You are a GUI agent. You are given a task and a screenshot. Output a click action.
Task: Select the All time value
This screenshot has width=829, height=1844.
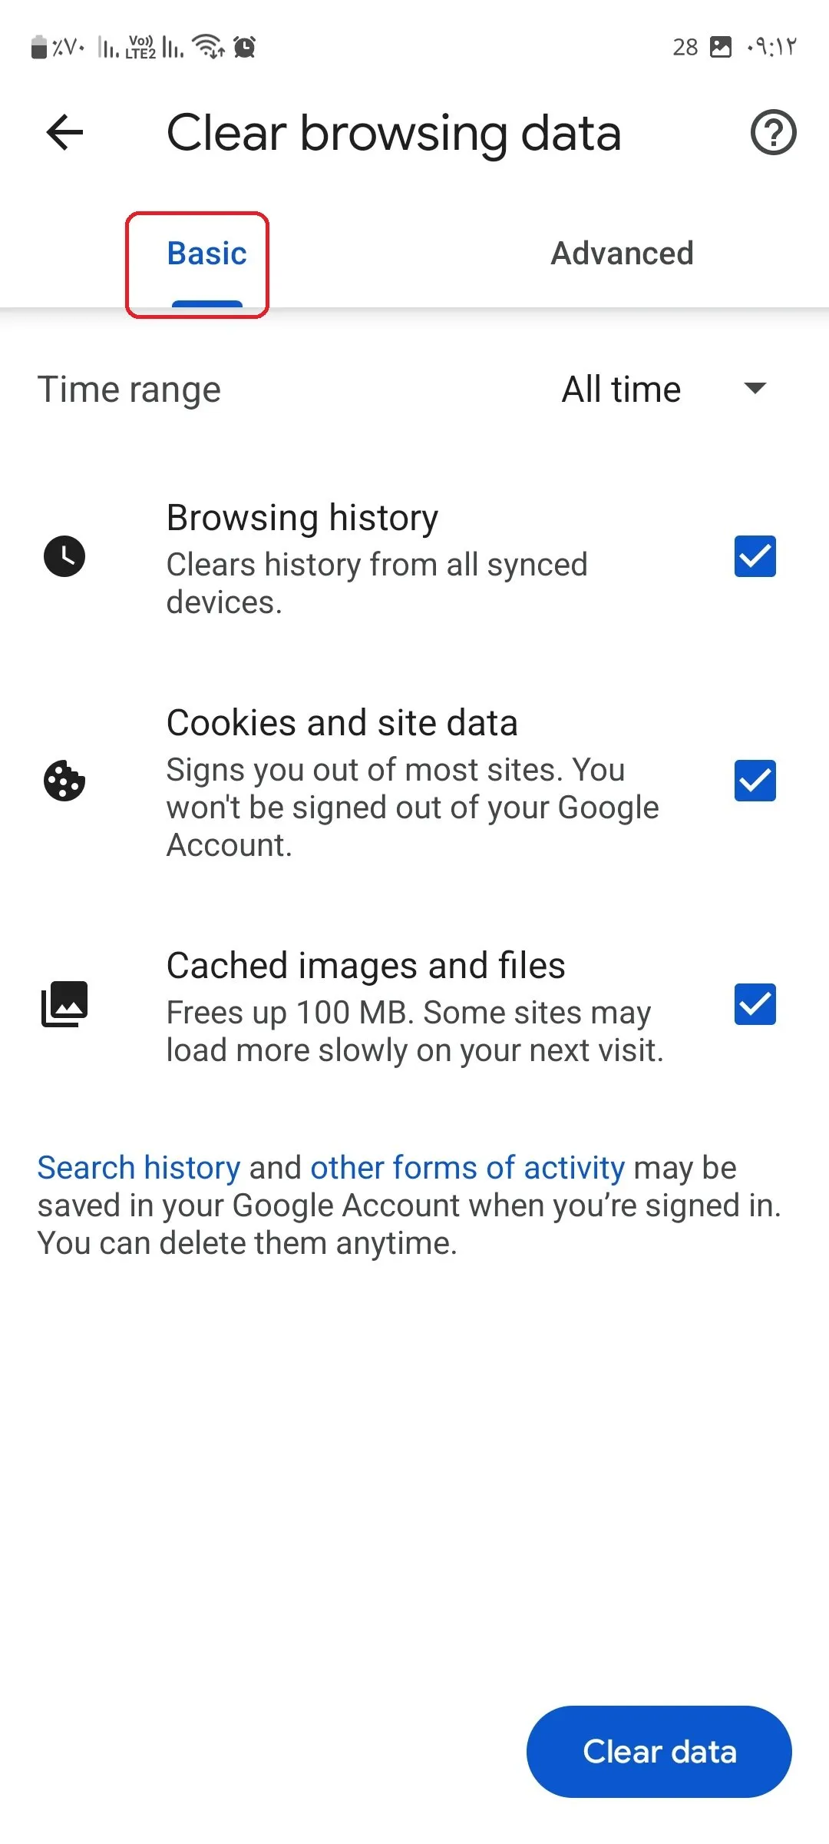pyautogui.click(x=621, y=390)
